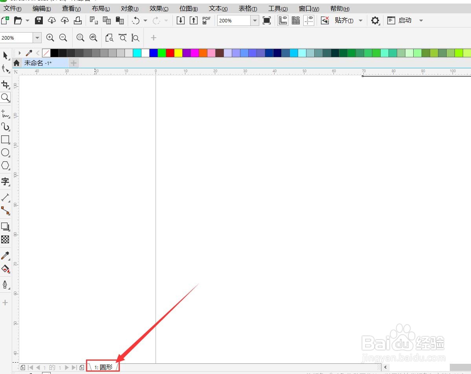This screenshot has width=471, height=374.
Task: Click the Print icon
Action: (78, 20)
